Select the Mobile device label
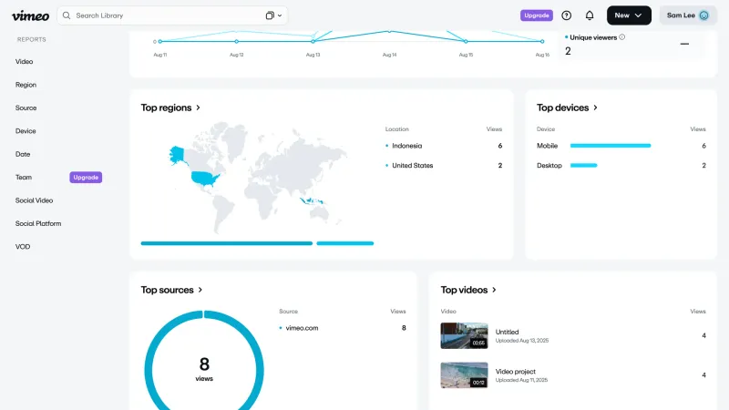Viewport: 729px width, 410px height. pos(548,146)
